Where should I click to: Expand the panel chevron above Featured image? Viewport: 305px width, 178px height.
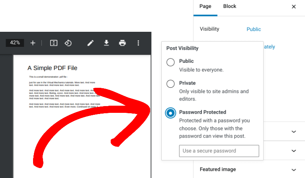[x=294, y=151]
